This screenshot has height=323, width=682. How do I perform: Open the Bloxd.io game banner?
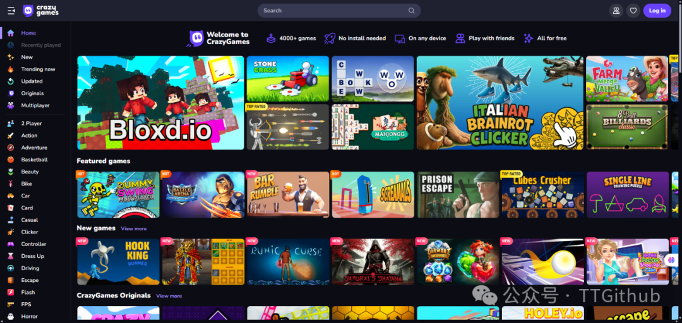point(160,103)
